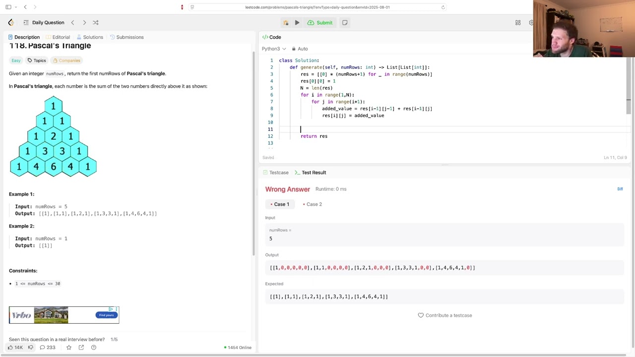Select Case 2 result

[x=312, y=204]
